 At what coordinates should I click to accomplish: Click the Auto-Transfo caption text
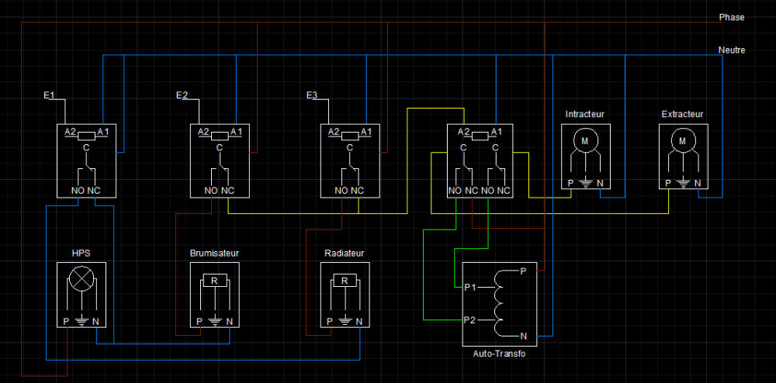(499, 354)
